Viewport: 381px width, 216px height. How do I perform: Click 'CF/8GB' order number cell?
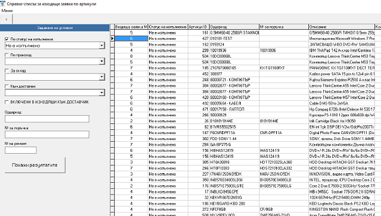(x=284, y=209)
